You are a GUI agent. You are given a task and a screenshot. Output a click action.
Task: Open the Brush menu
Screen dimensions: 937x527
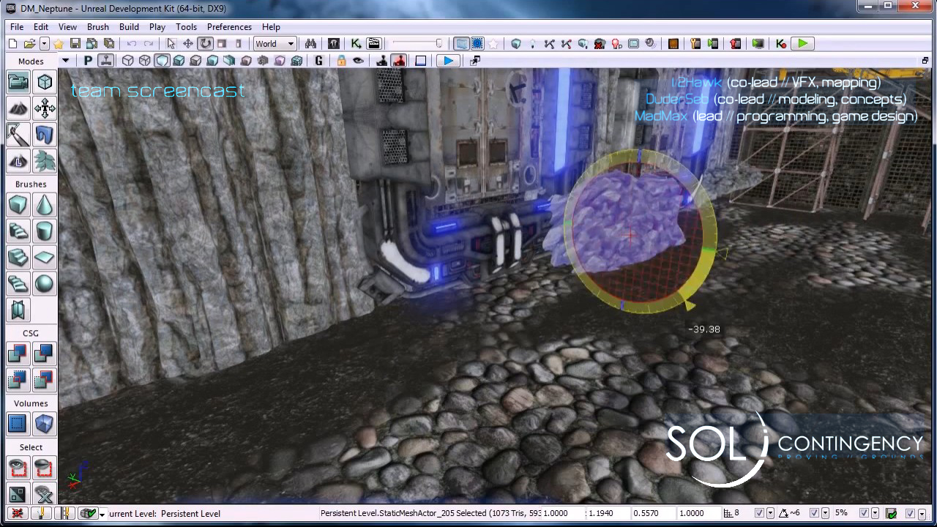pos(97,27)
